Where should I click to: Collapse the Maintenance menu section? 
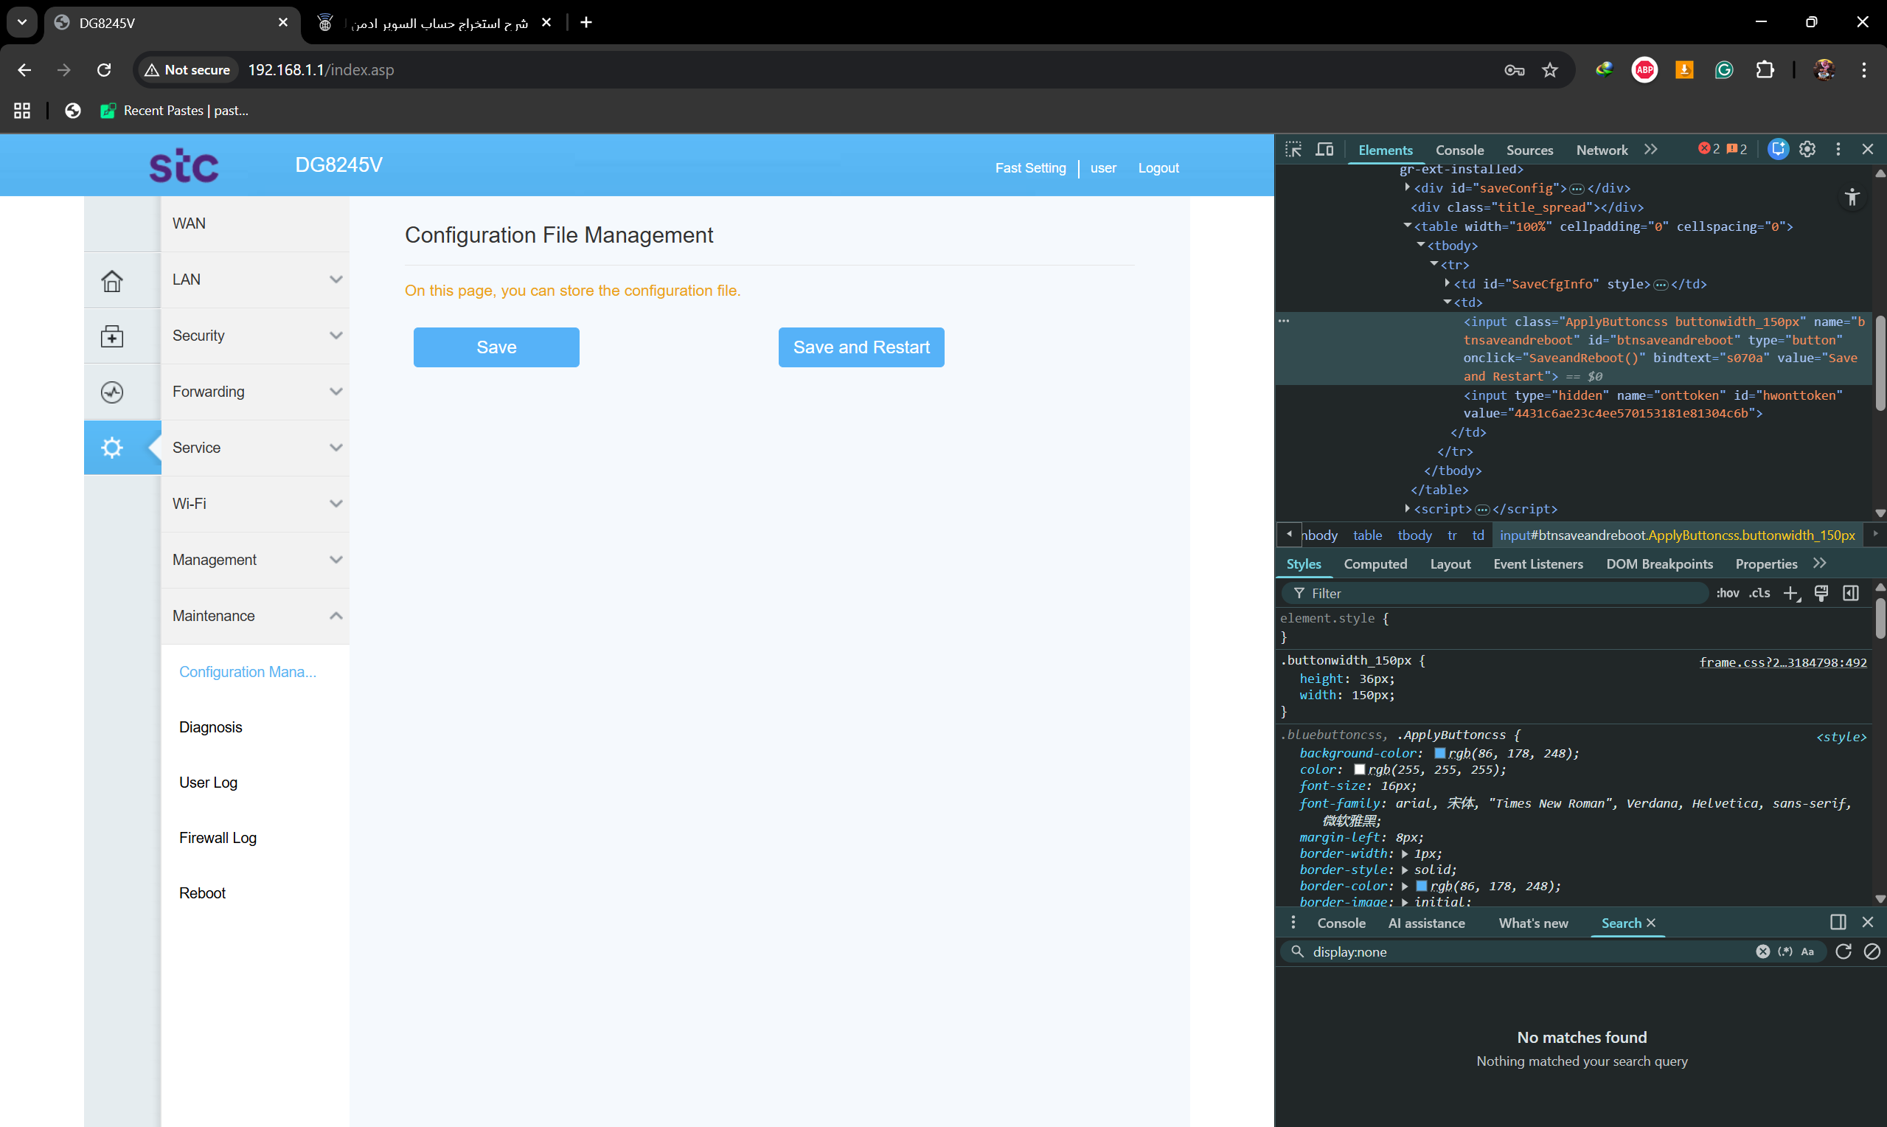336,616
